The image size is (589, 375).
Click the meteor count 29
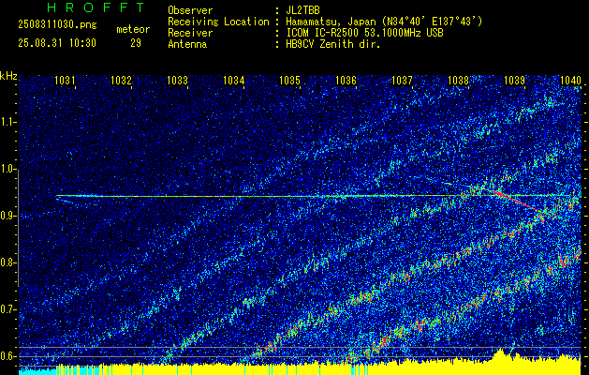pos(136,43)
